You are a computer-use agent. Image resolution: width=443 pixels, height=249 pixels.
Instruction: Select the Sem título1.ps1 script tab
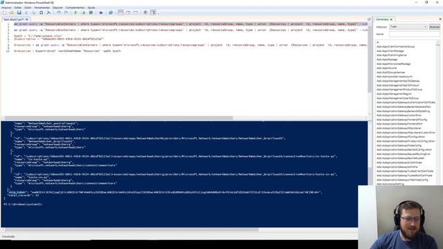(14, 19)
